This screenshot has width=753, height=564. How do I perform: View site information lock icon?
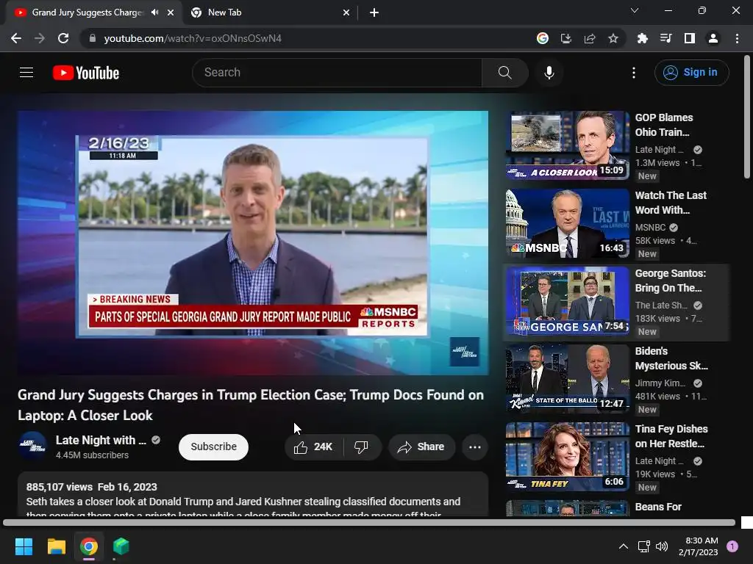pos(93,38)
